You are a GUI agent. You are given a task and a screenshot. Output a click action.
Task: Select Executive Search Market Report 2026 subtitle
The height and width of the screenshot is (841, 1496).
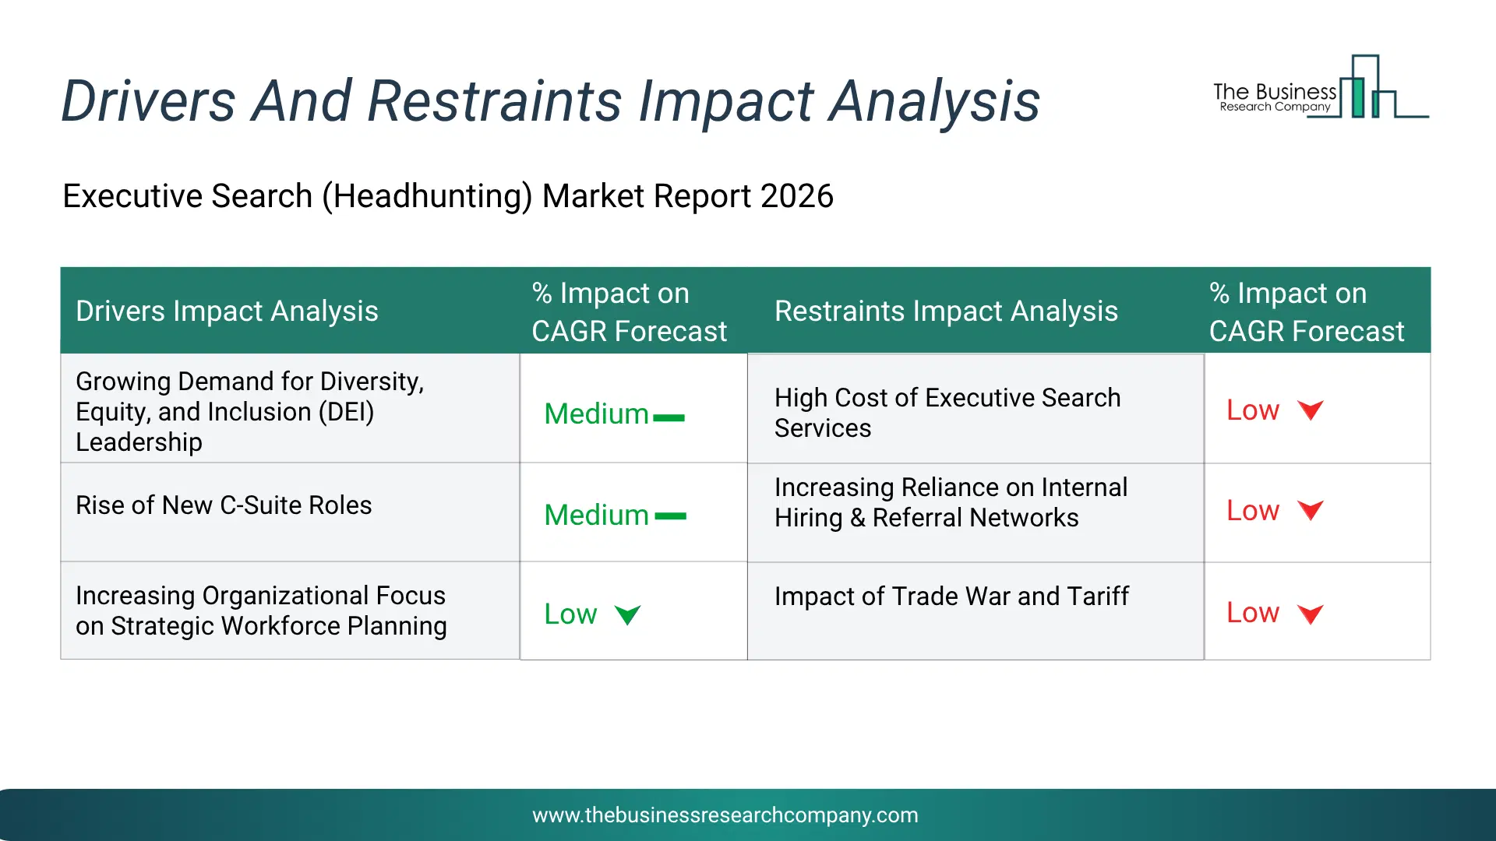point(448,195)
